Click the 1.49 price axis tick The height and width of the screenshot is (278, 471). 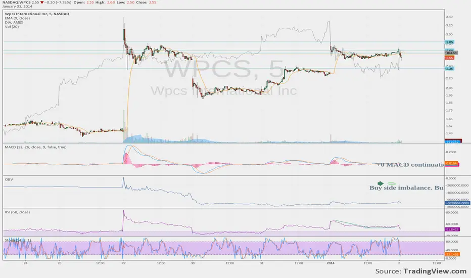[449, 133]
